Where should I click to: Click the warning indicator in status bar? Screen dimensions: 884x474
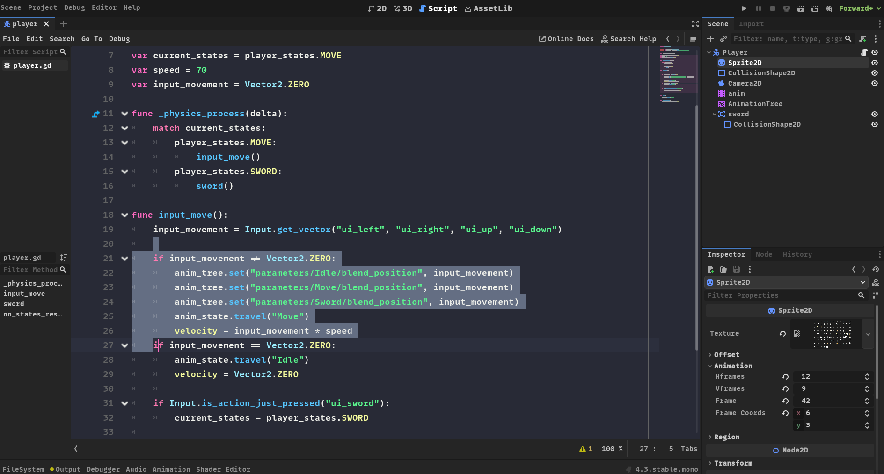[x=585, y=449]
